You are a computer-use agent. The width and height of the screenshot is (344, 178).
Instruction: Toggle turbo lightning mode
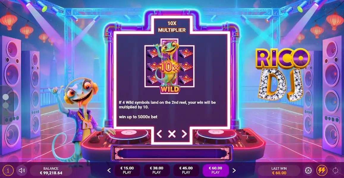(x=322, y=170)
